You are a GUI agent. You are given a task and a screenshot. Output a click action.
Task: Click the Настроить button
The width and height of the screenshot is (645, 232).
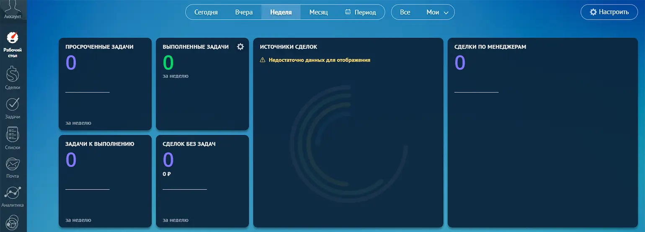pyautogui.click(x=609, y=12)
